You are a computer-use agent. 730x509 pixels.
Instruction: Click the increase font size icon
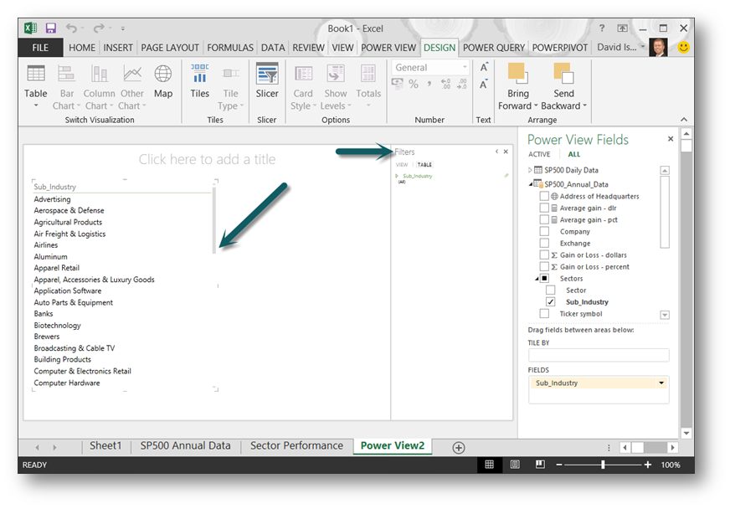point(484,68)
